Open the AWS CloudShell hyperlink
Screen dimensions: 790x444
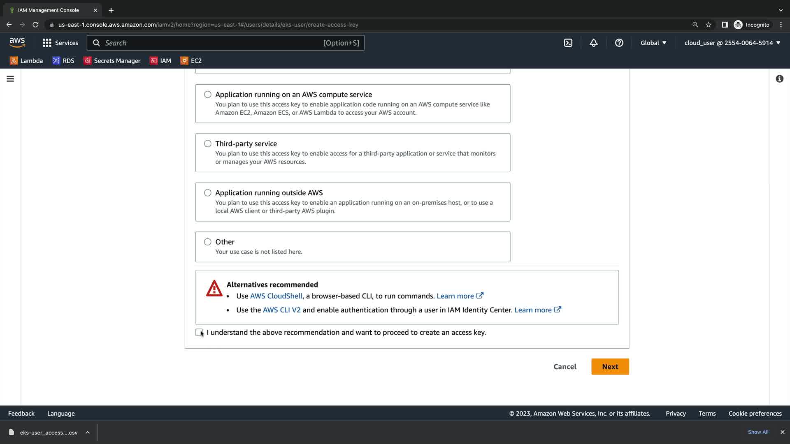[x=276, y=296]
